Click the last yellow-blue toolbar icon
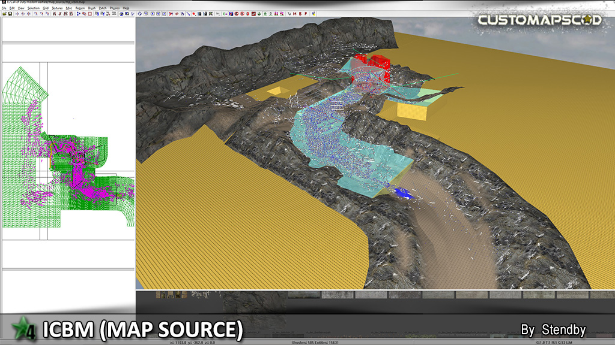615x345 pixels. click(x=314, y=14)
